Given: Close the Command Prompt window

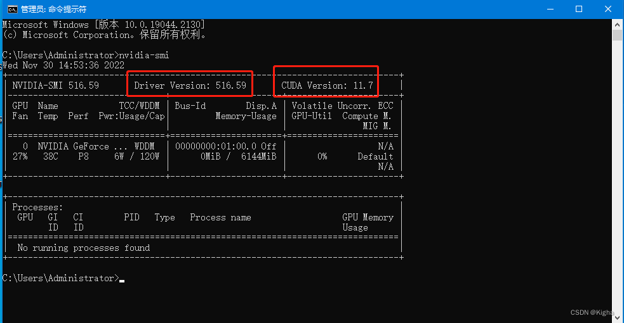Looking at the screenshot, I should pos(608,9).
